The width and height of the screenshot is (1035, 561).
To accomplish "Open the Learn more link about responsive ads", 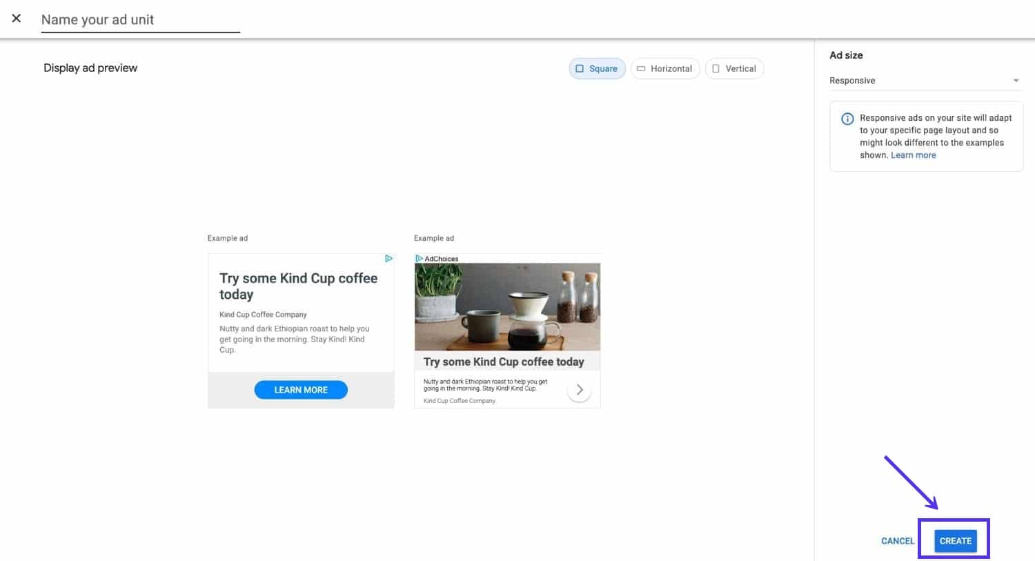I will tap(913, 155).
